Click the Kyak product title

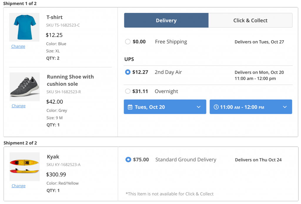[53, 157]
